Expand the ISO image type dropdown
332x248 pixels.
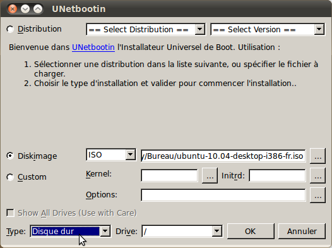pyautogui.click(x=111, y=154)
